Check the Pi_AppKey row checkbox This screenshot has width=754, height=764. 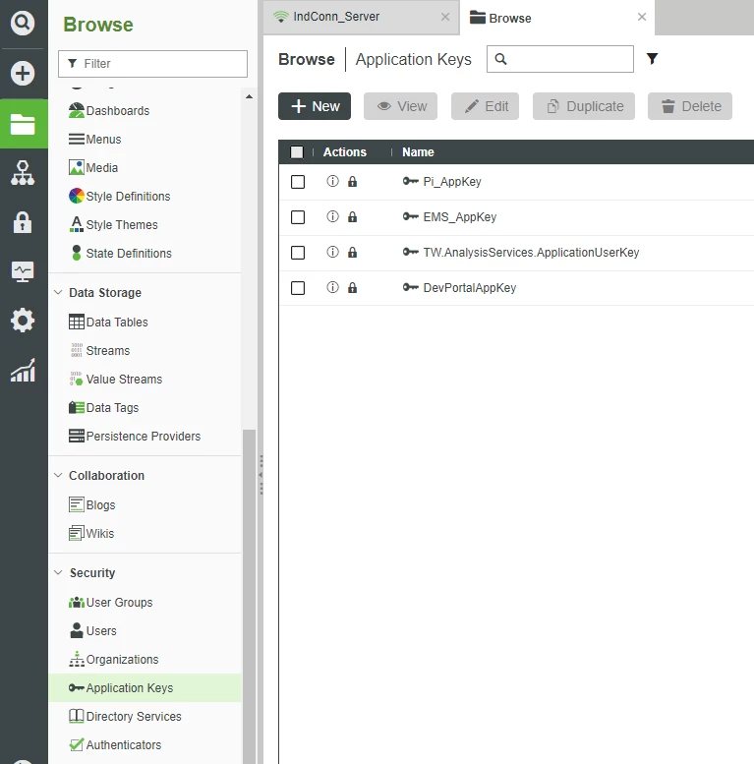(298, 182)
